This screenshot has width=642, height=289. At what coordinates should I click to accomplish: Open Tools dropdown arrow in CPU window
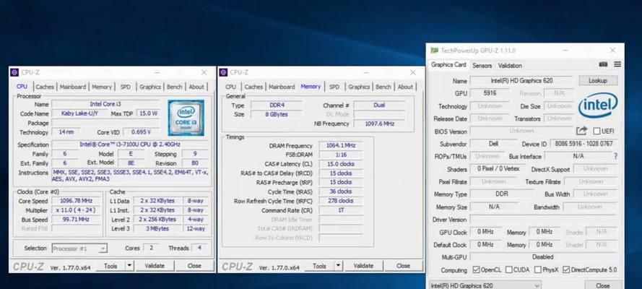[129, 266]
